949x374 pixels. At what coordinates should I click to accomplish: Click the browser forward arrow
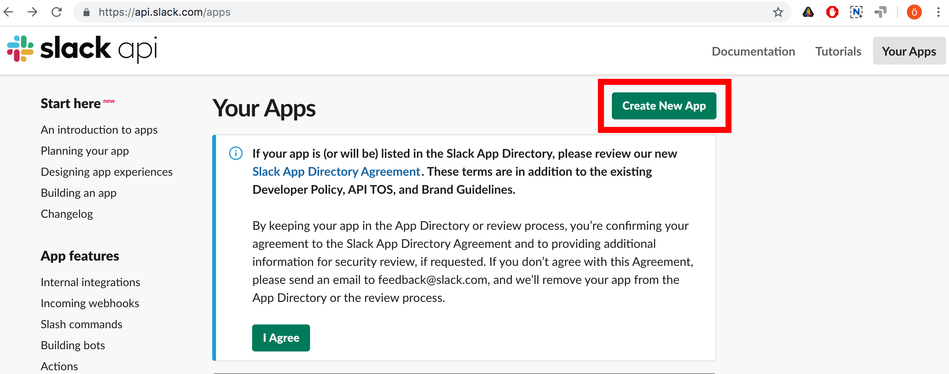[32, 12]
